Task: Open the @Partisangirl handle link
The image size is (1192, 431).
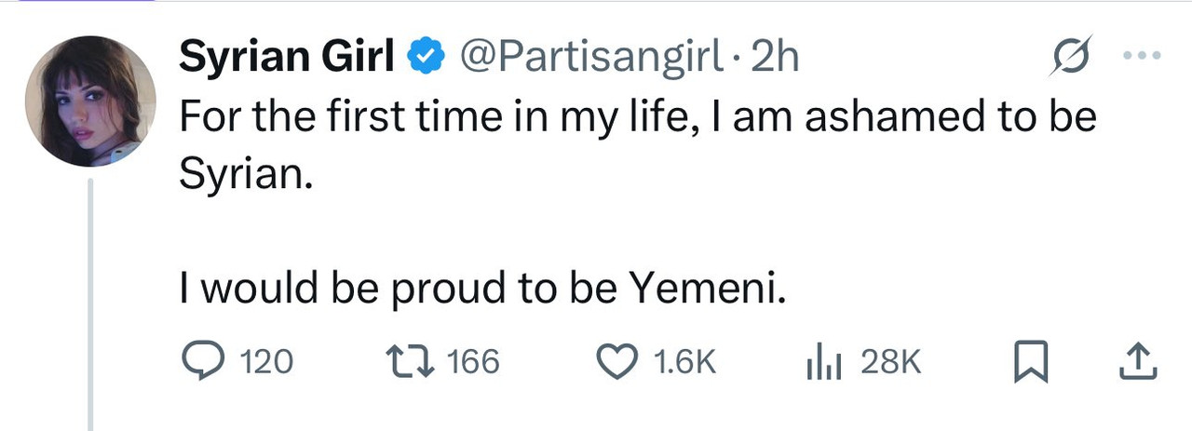Action: [593, 58]
